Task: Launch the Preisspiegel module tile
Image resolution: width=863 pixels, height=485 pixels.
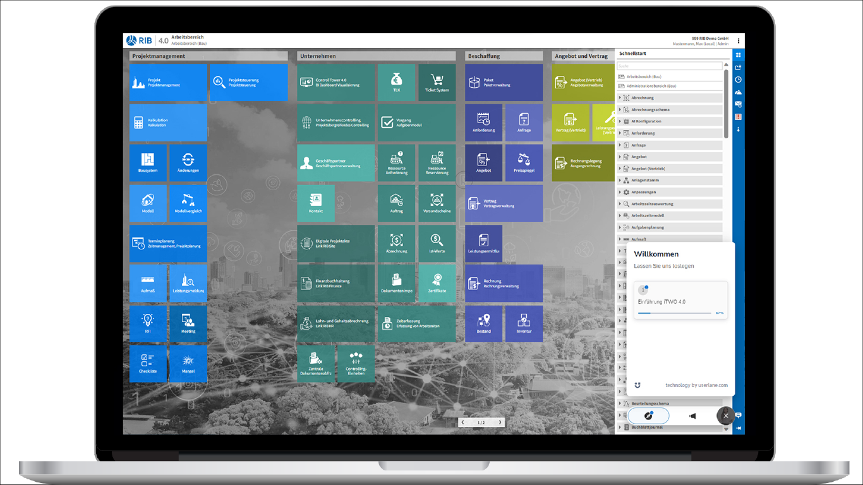Action: pyautogui.click(x=523, y=163)
